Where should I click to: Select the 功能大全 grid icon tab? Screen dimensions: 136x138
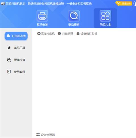pos(105,18)
